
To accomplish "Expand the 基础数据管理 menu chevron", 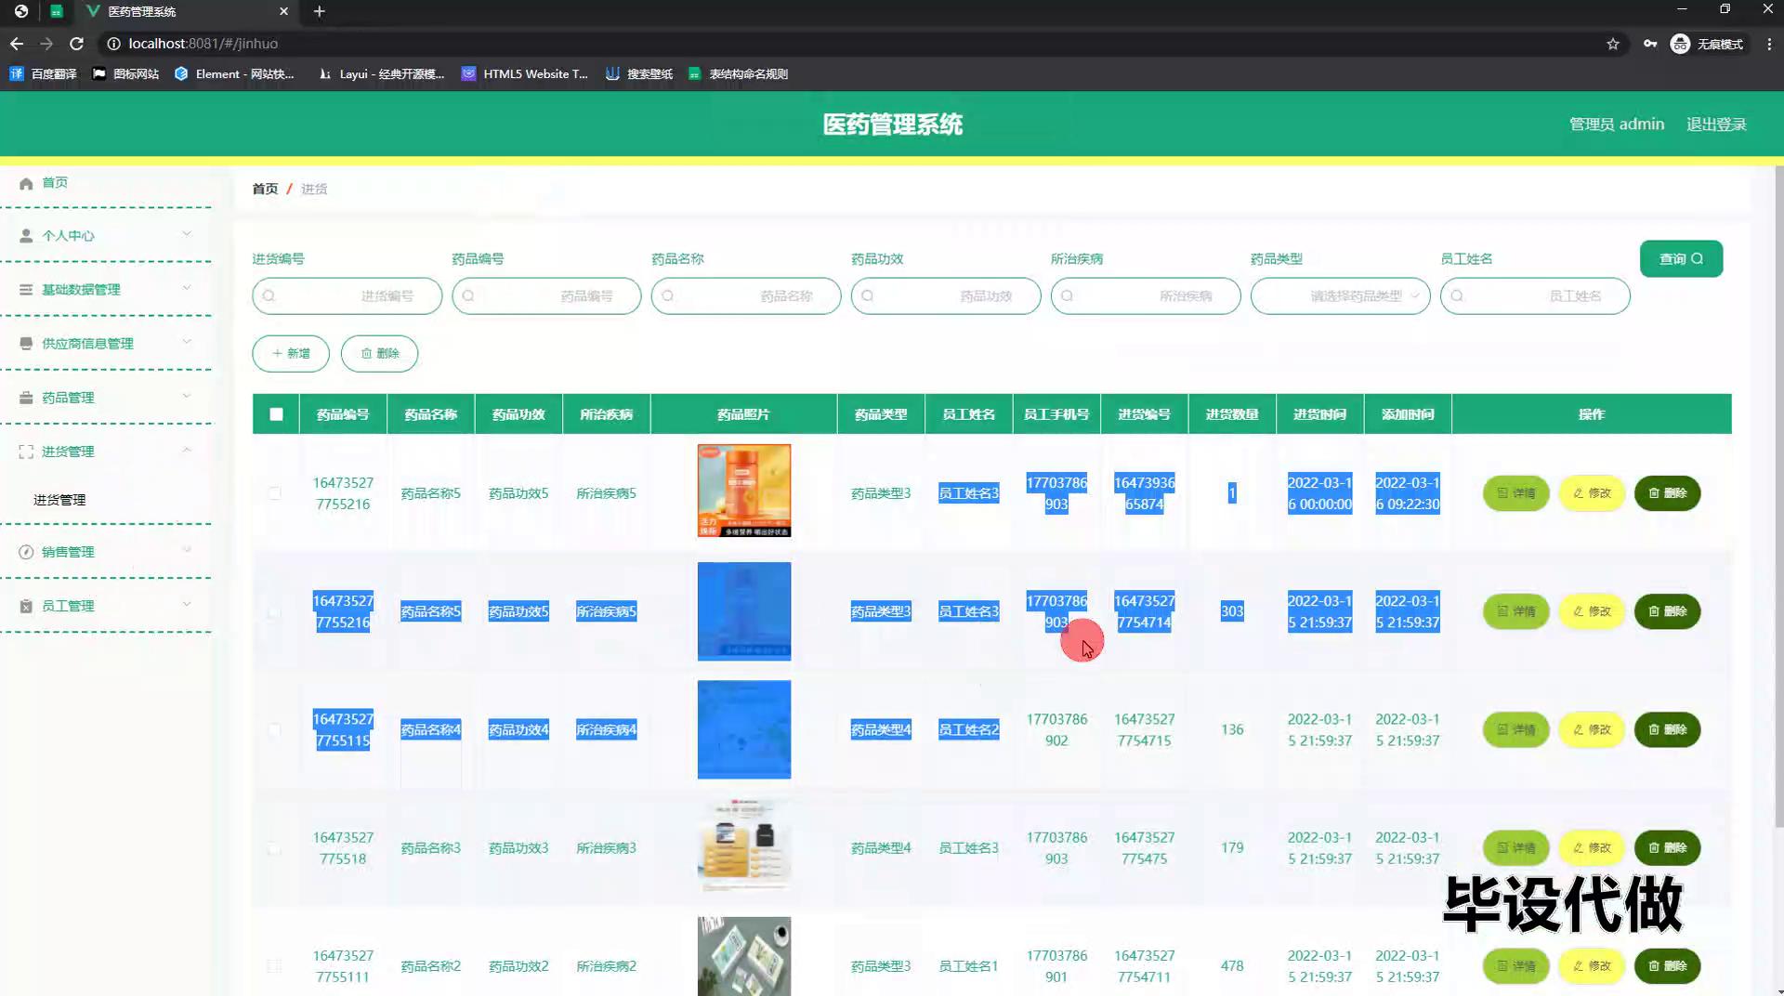I will [x=187, y=288].
